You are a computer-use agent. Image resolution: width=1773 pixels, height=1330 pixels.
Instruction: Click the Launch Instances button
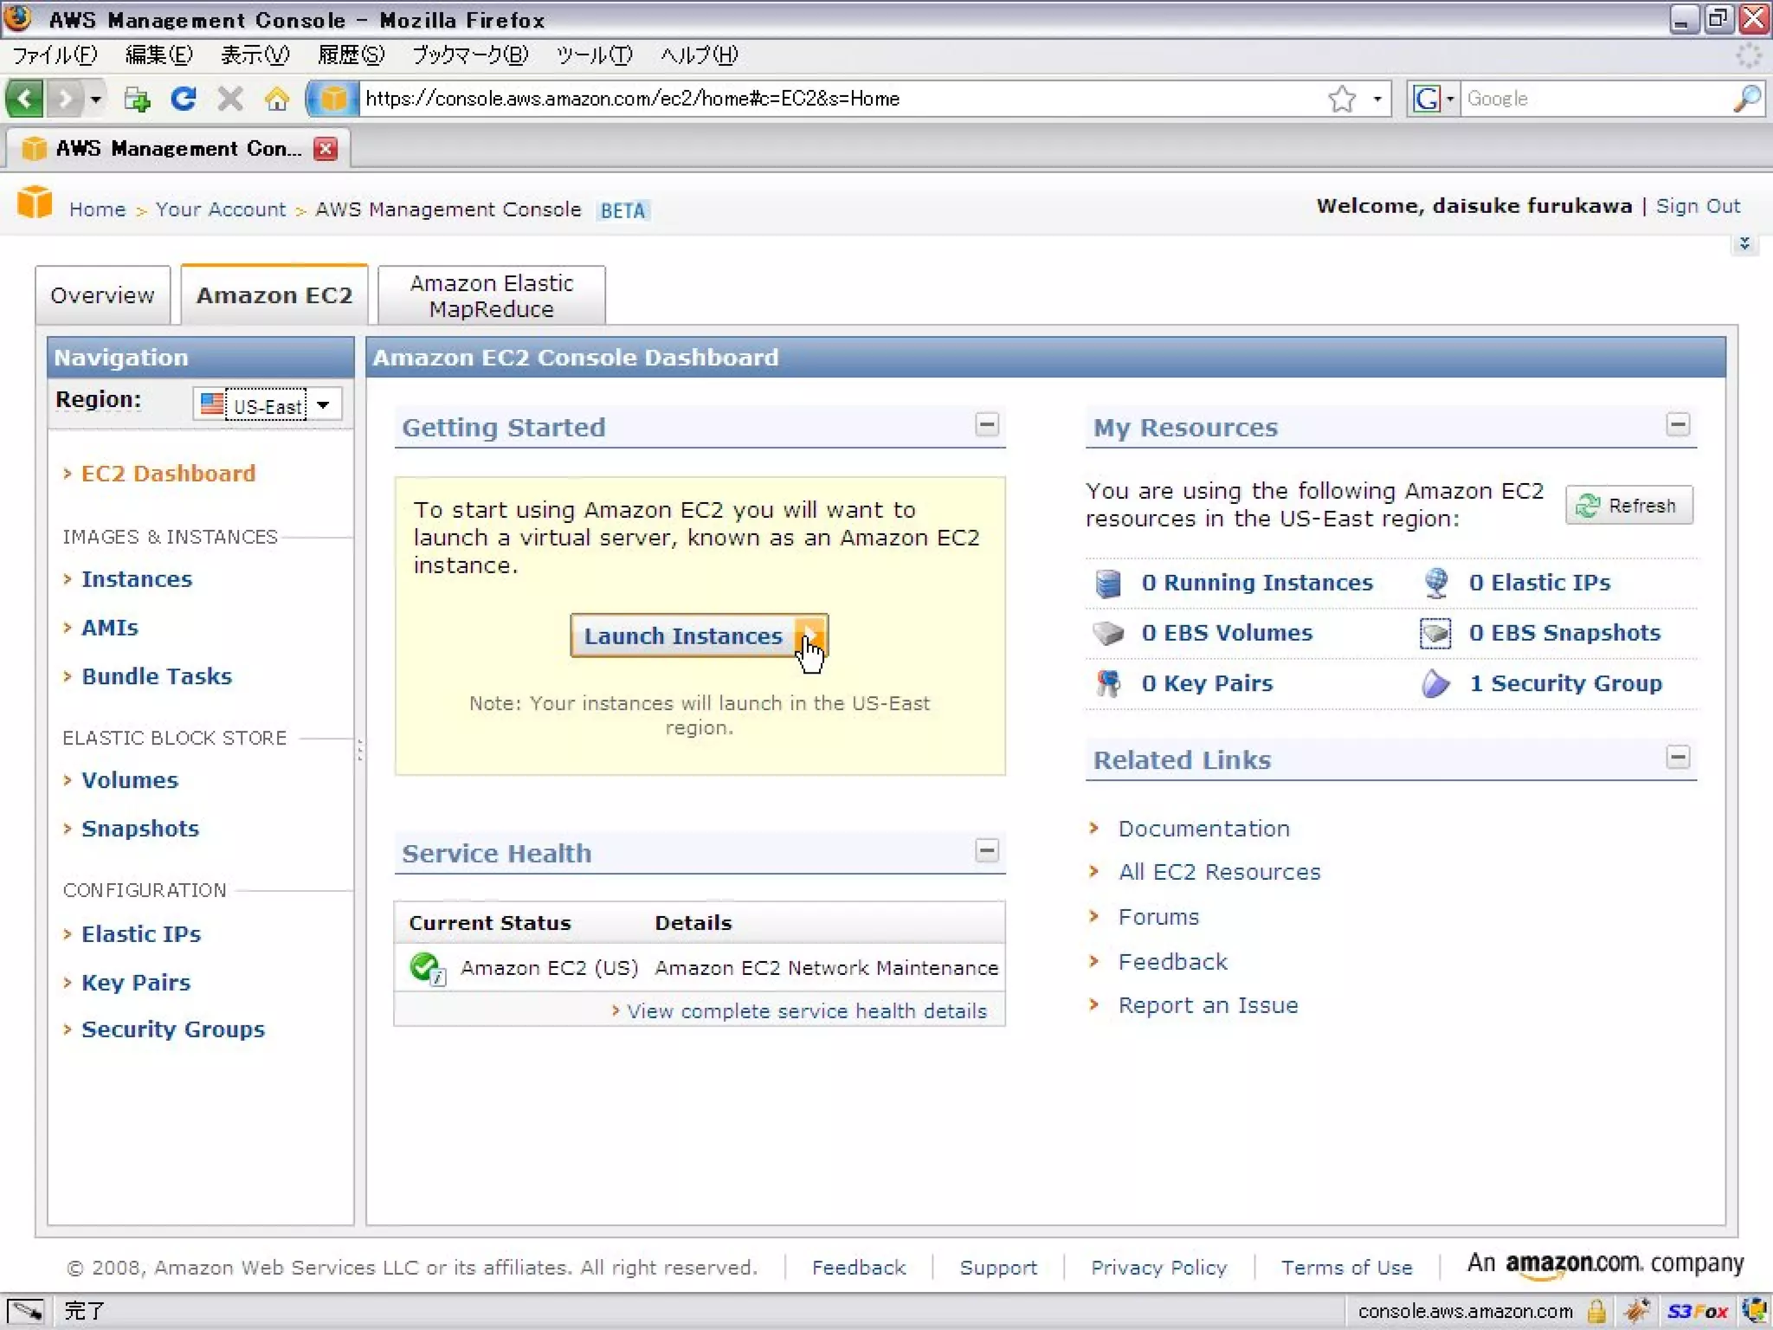coord(699,636)
